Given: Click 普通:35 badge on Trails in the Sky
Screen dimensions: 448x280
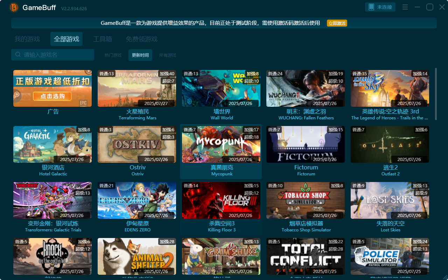Looking at the screenshot, I should click(x=359, y=73).
